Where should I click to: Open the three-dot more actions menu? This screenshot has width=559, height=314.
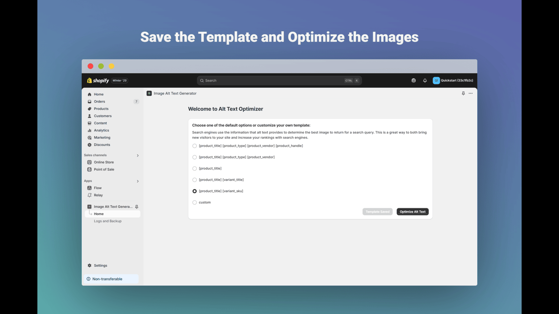coord(471,94)
